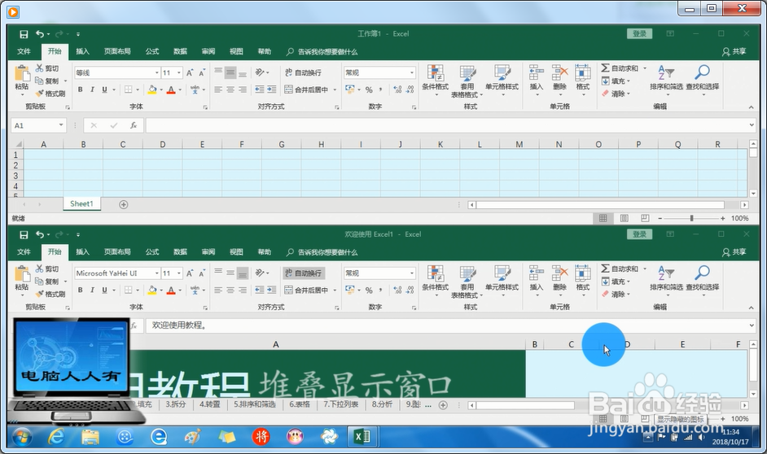Open 文件 menu in top Excel window
This screenshot has height=454, width=767.
24,51
